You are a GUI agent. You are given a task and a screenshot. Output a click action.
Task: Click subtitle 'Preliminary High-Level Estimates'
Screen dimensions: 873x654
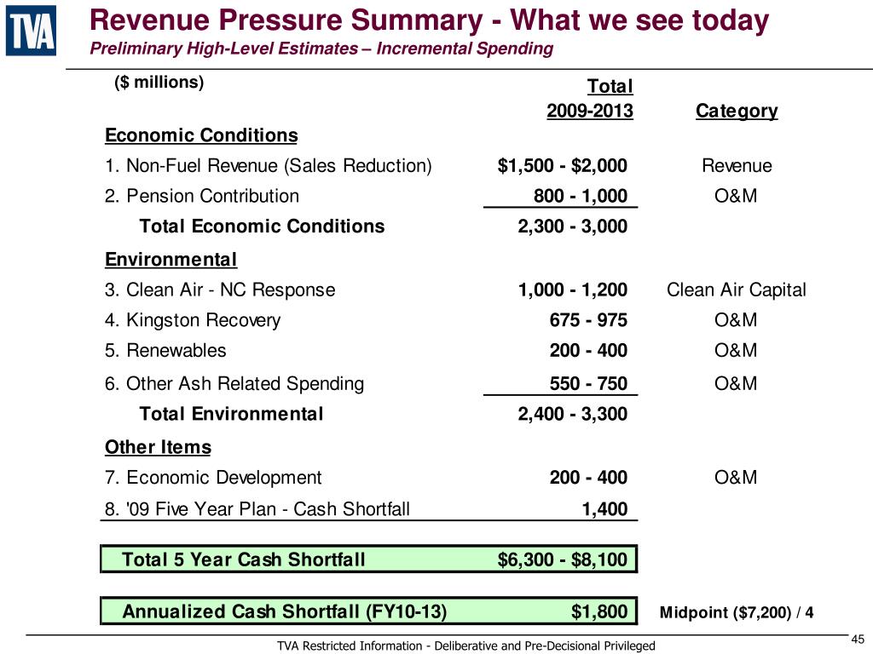224,49
